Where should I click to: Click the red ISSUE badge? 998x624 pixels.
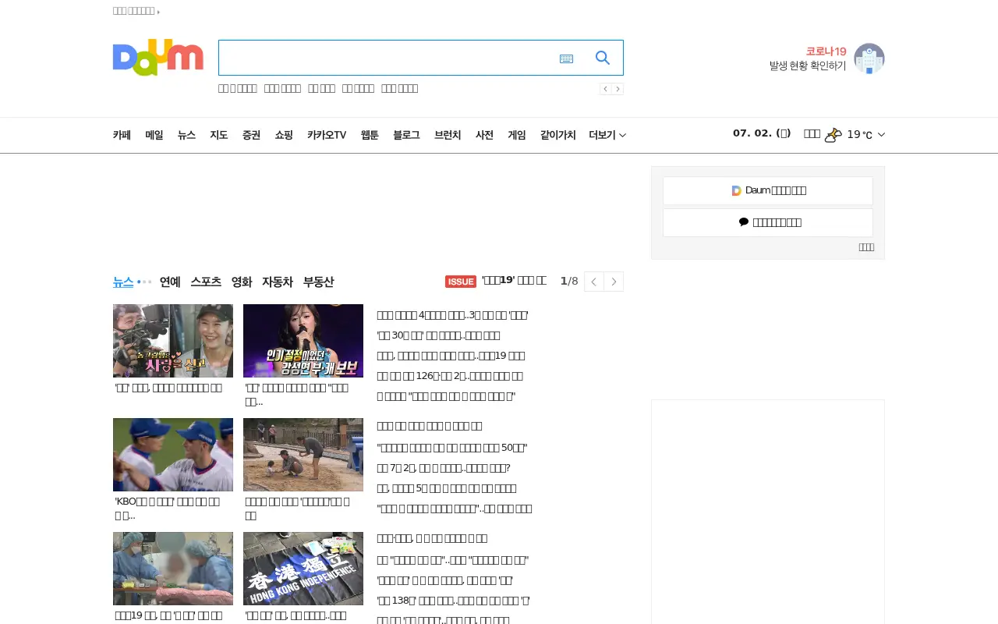pos(461,282)
